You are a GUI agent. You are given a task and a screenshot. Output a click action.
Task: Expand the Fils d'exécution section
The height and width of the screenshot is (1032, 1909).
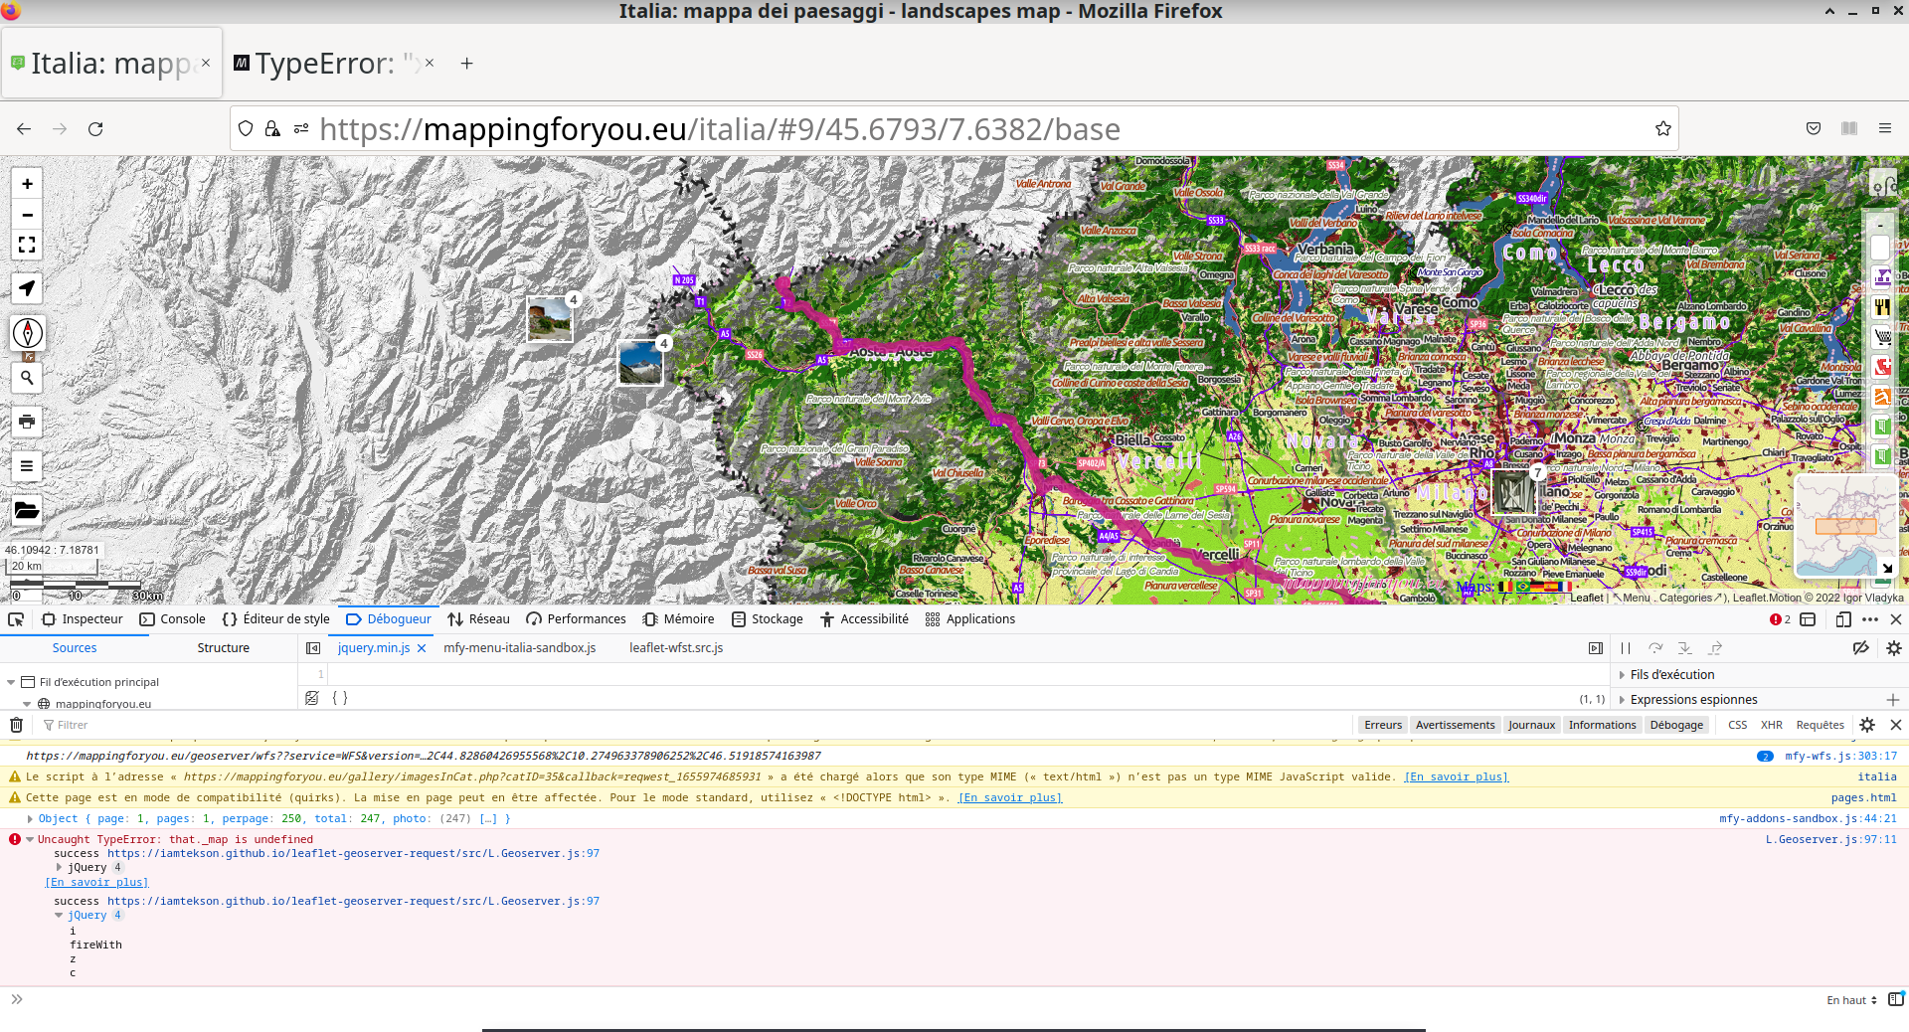pos(1621,674)
